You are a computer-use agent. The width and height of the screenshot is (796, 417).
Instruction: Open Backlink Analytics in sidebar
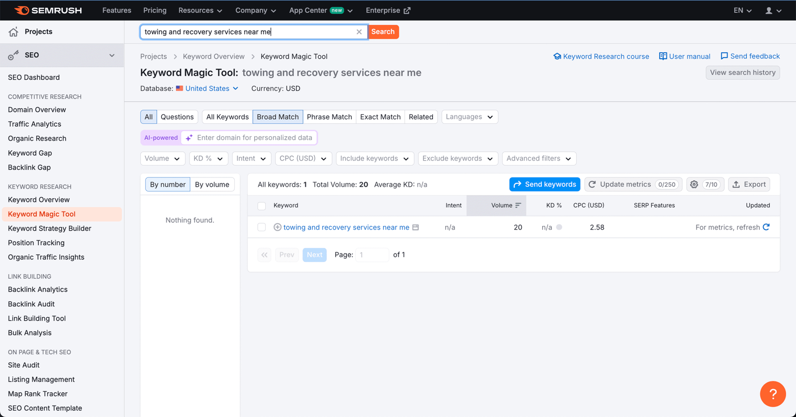click(38, 289)
